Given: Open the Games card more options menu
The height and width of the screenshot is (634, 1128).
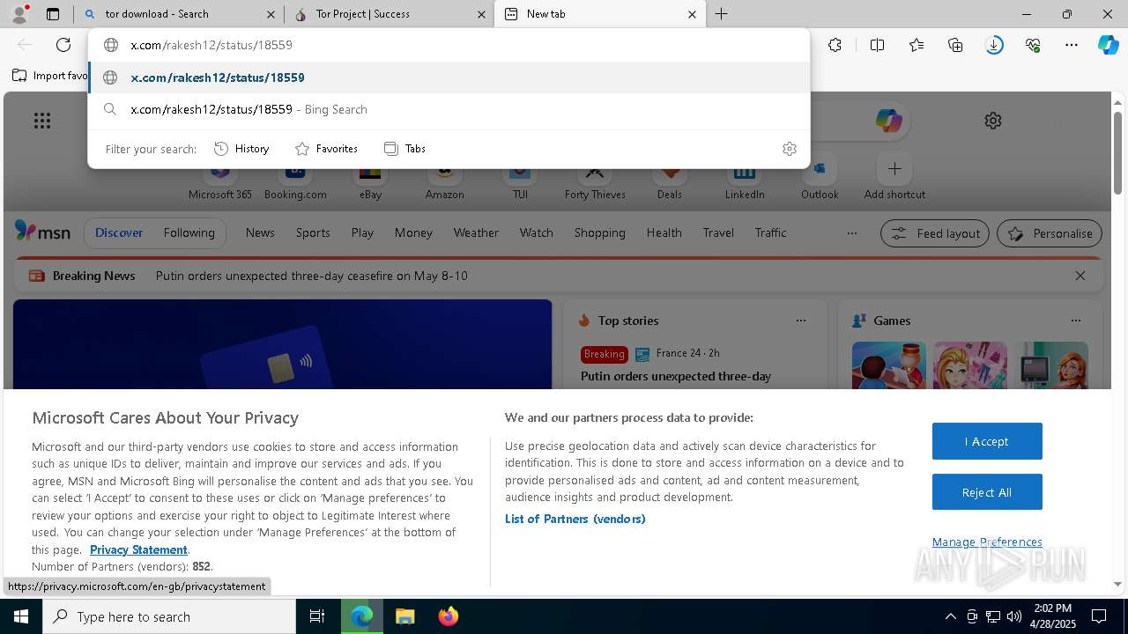Looking at the screenshot, I should tap(1076, 321).
